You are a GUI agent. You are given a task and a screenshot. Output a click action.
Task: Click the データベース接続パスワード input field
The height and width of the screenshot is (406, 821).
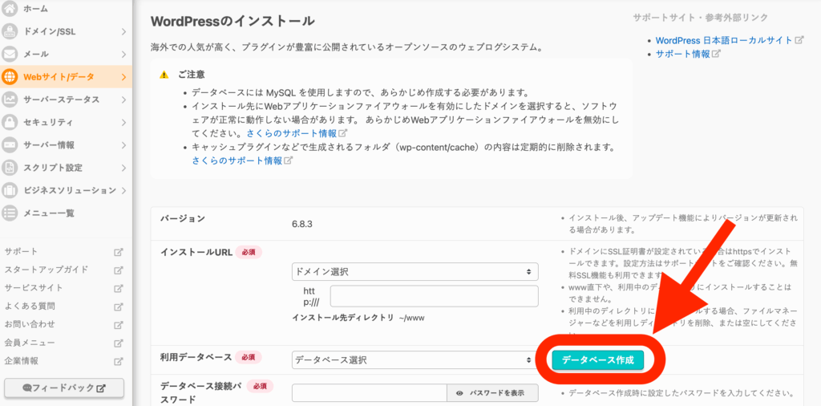point(369,393)
